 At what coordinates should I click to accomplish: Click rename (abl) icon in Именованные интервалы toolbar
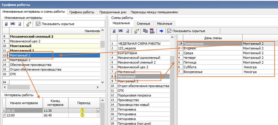pyautogui.click(x=12, y=24)
